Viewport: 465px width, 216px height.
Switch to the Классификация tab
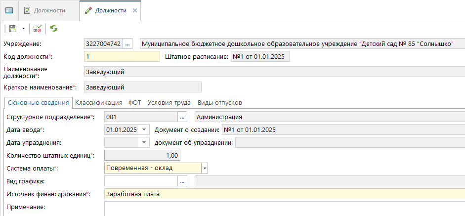[x=98, y=103]
